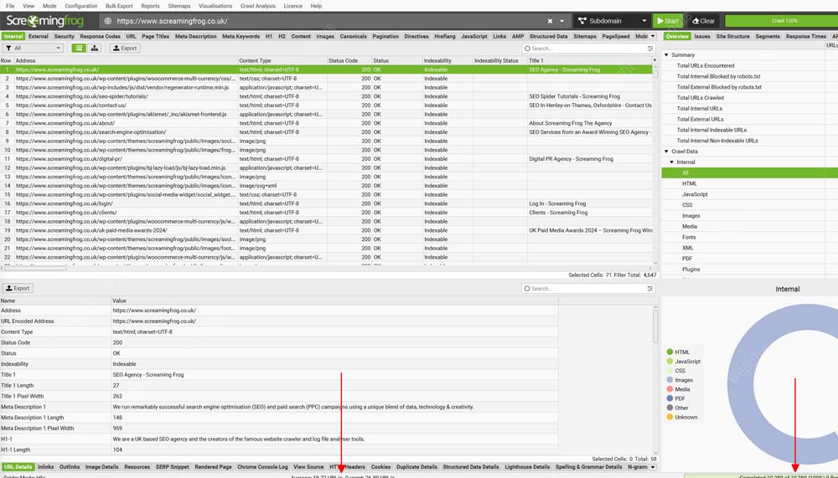Viewport: 838px width, 478px height.
Task: Collapse the Internal tree node
Action: (x=672, y=162)
